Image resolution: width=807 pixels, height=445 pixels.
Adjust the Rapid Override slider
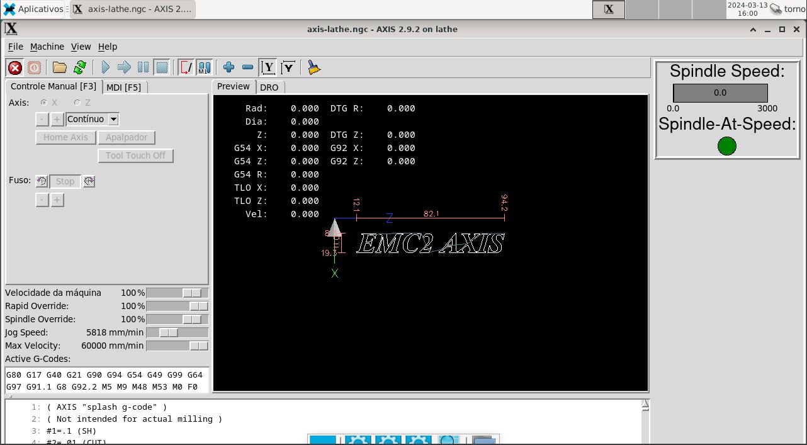click(177, 306)
